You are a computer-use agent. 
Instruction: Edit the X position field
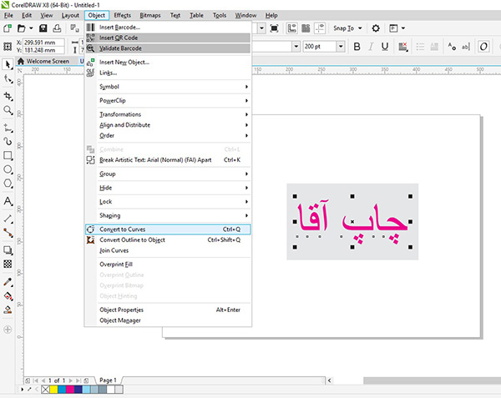tap(43, 42)
